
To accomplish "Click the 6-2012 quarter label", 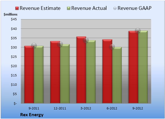I will [112, 108].
